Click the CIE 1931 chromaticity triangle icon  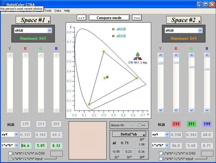pos(138,56)
